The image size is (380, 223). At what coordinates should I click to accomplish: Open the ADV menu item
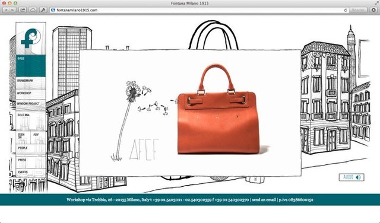click(x=38, y=137)
